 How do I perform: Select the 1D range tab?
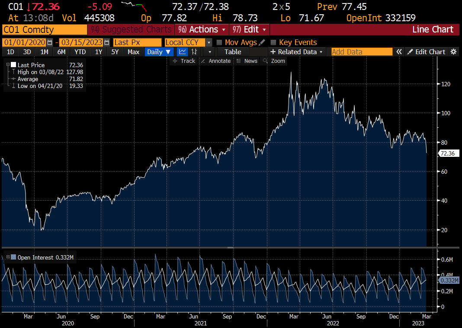point(11,52)
